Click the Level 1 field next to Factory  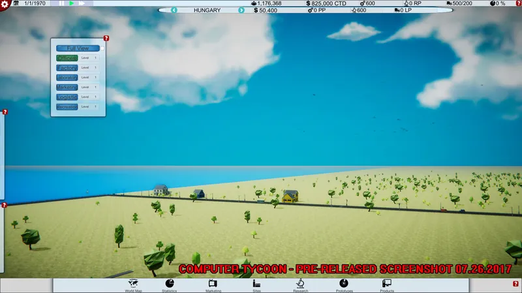[89, 68]
